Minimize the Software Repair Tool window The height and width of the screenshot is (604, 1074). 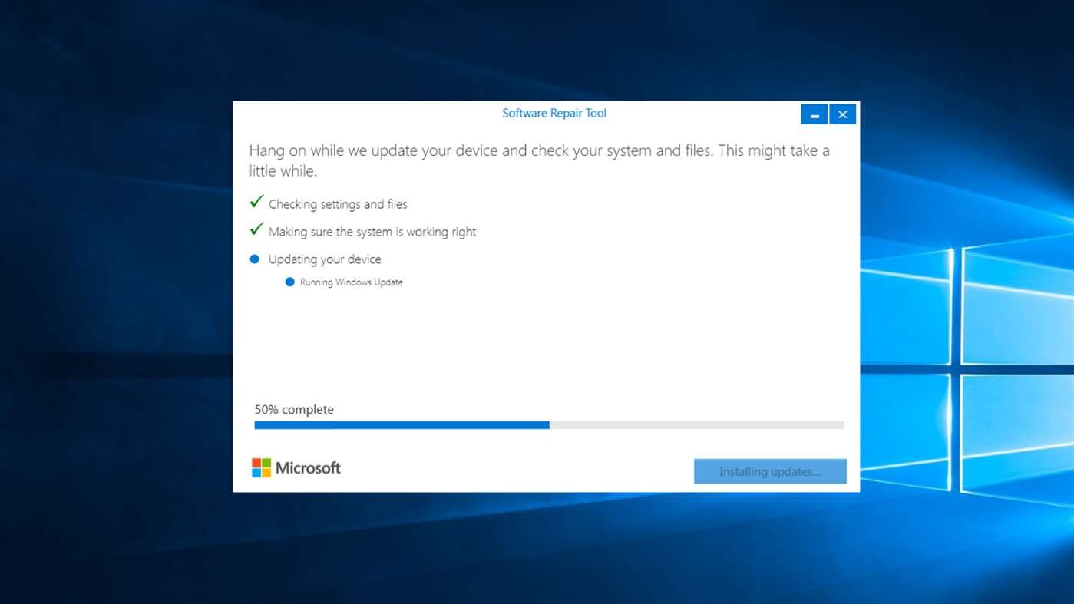pos(814,114)
